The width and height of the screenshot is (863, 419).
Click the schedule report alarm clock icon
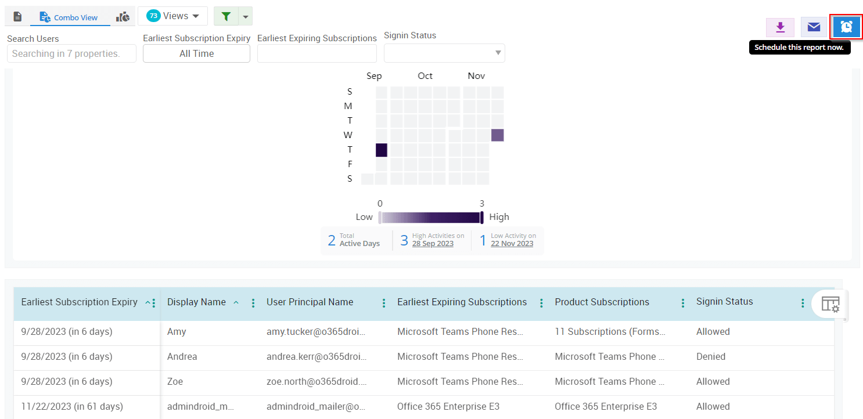coord(847,27)
